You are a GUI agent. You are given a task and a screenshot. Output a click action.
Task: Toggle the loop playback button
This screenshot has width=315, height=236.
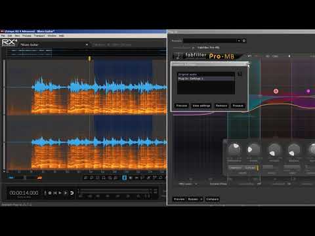(72, 193)
